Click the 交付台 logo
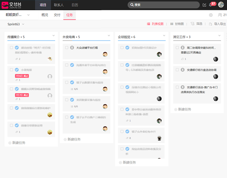The image size is (227, 178). [x=11, y=5]
